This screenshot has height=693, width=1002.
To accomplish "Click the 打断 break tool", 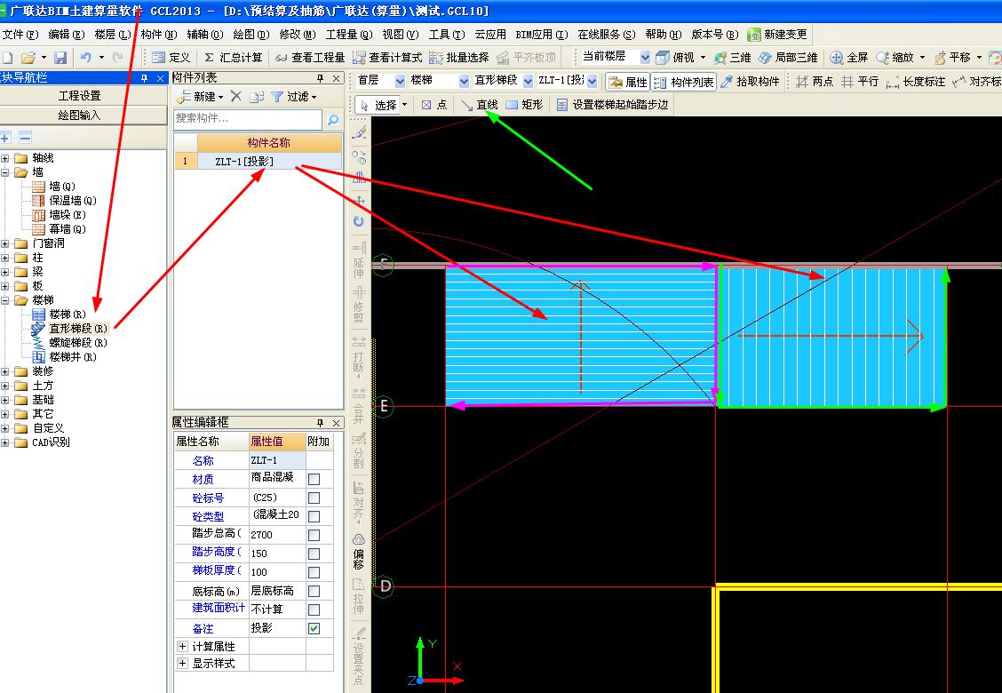I will coord(359,357).
